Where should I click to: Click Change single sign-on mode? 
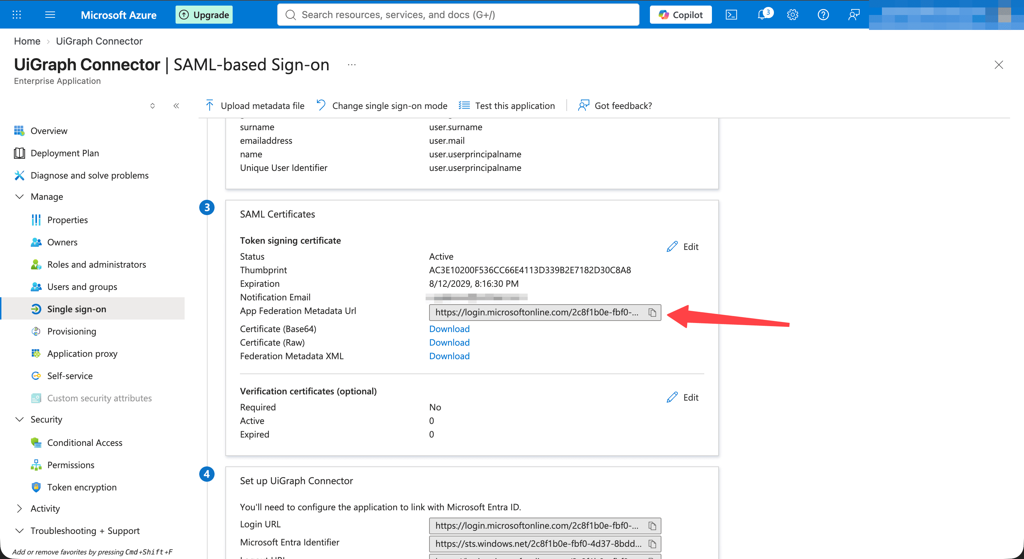382,106
